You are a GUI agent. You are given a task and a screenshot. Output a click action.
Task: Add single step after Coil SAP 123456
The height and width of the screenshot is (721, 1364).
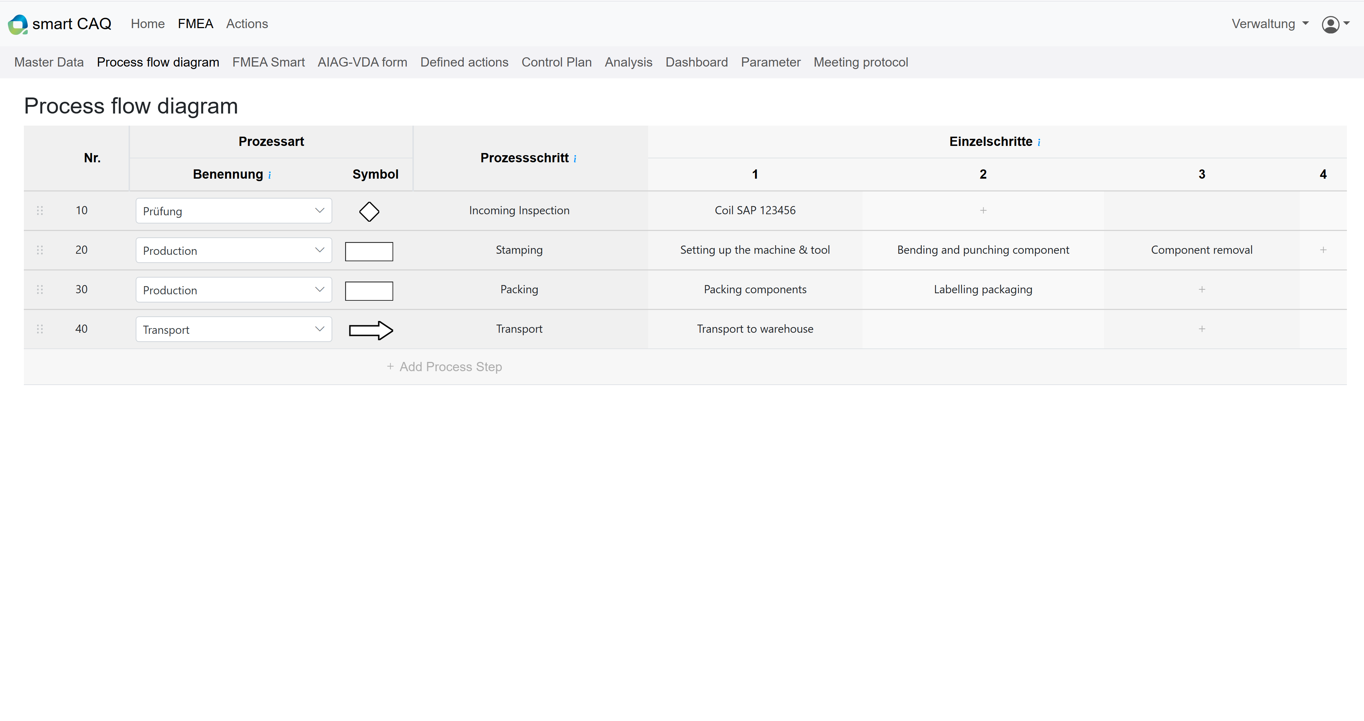983,211
